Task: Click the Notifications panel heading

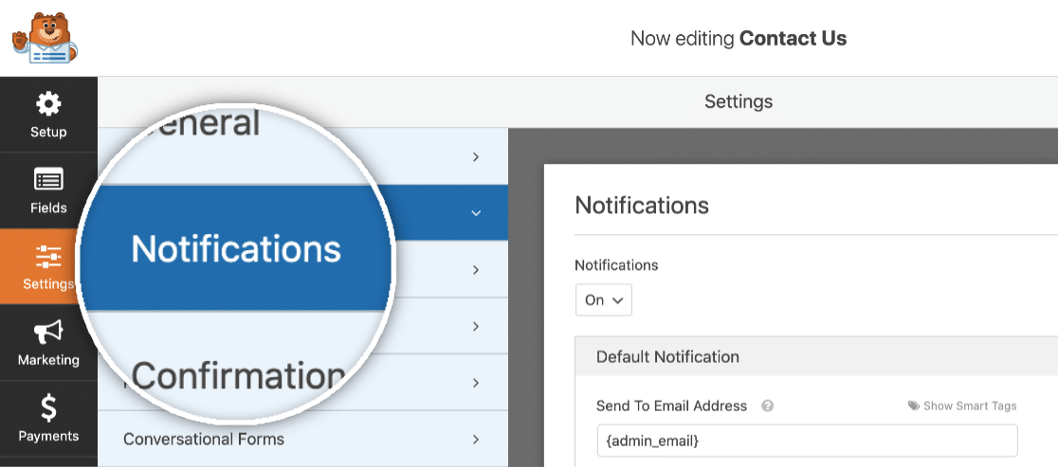Action: (x=642, y=205)
